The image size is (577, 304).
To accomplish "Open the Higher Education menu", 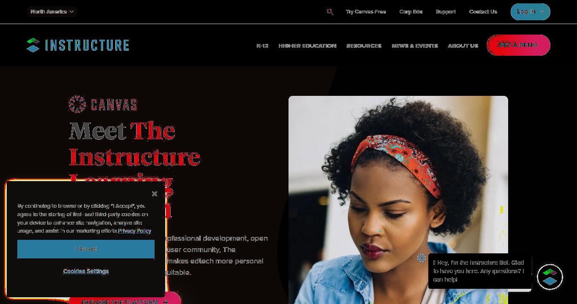I will pyautogui.click(x=308, y=46).
